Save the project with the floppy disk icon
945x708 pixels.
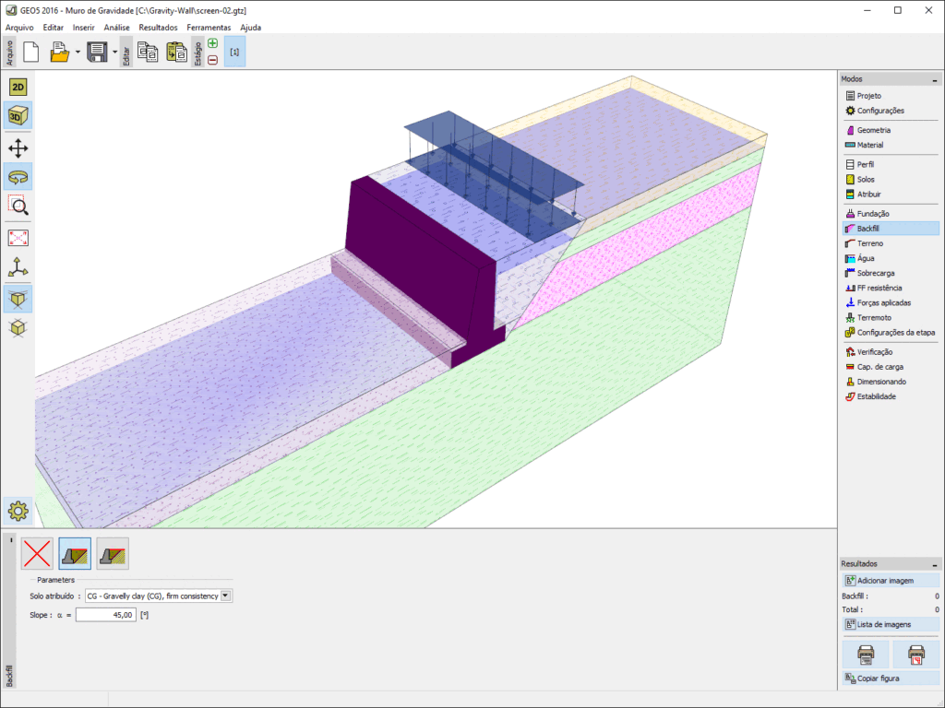pos(97,52)
